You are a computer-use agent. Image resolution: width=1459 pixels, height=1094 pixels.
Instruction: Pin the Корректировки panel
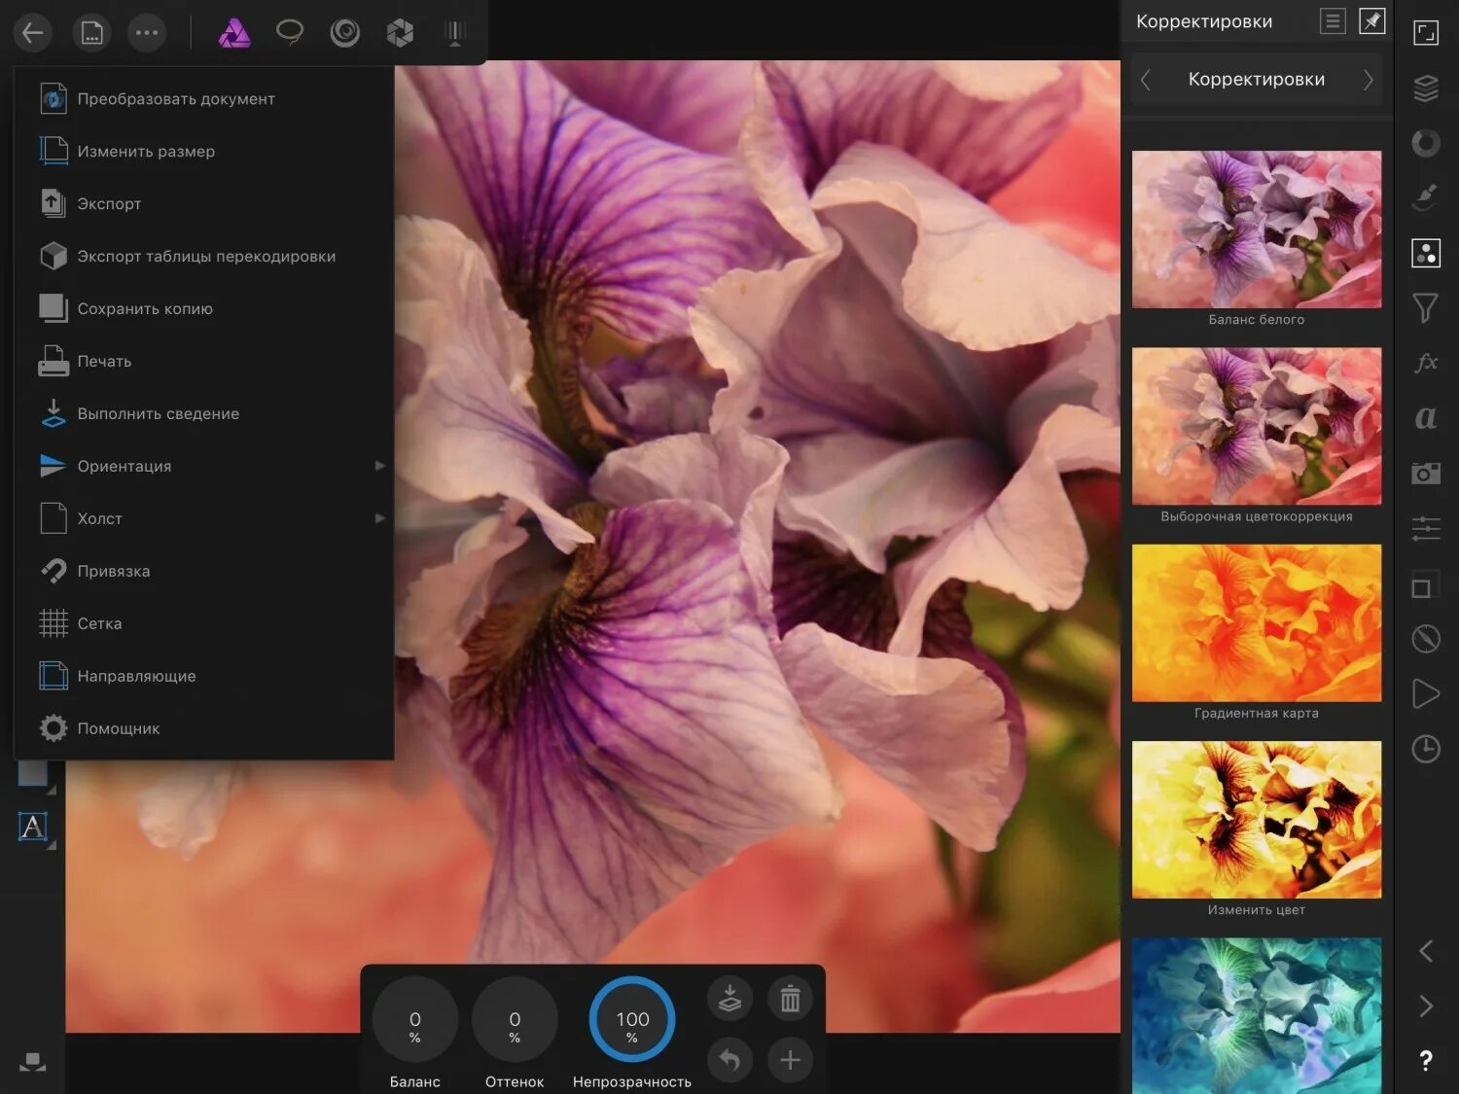click(1371, 20)
